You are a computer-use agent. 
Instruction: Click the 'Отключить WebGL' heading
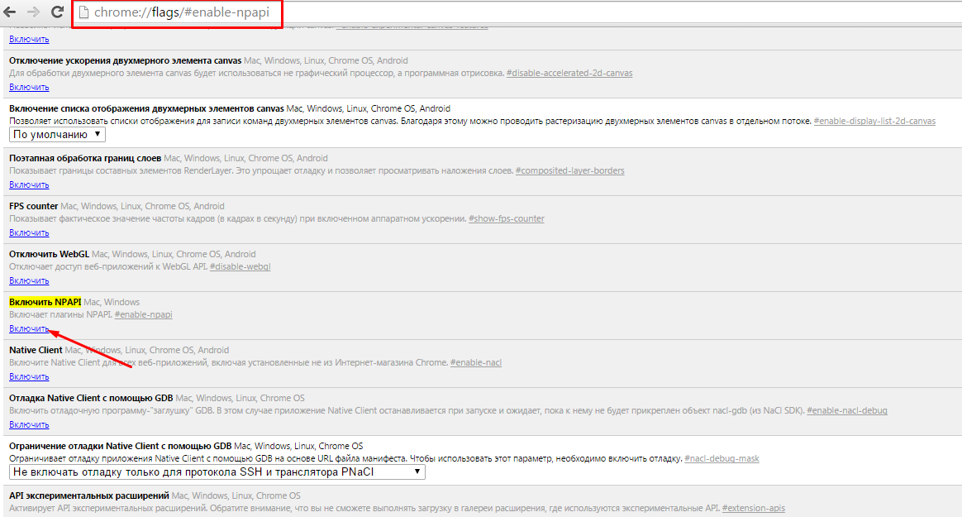tap(49, 254)
